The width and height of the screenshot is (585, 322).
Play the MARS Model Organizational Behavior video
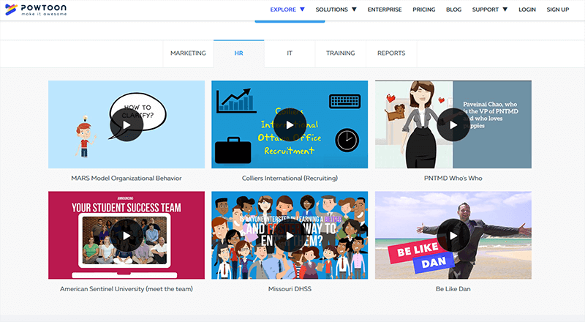click(127, 124)
